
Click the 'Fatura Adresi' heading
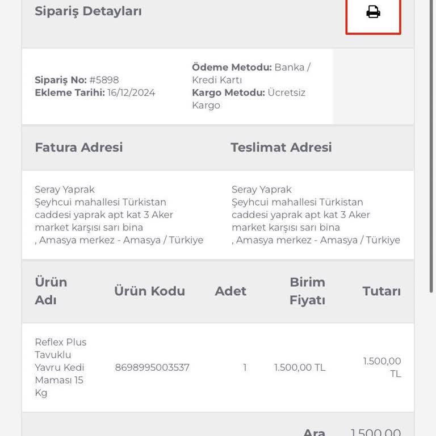tap(79, 148)
